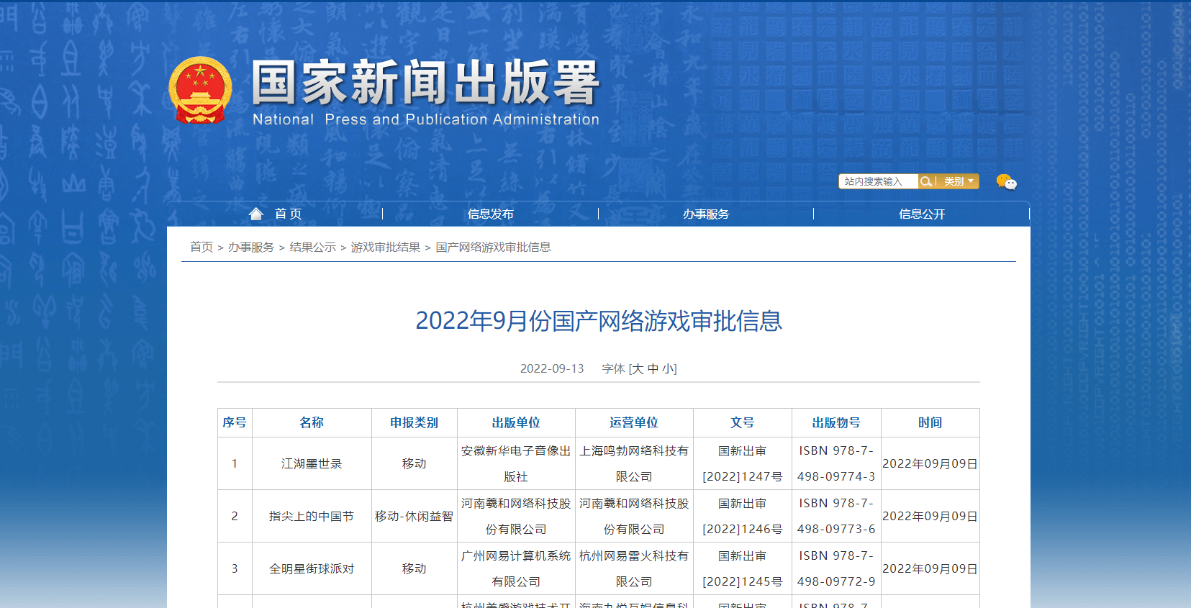Click operator 杭州网易雷火科技有限公司

[x=634, y=569]
